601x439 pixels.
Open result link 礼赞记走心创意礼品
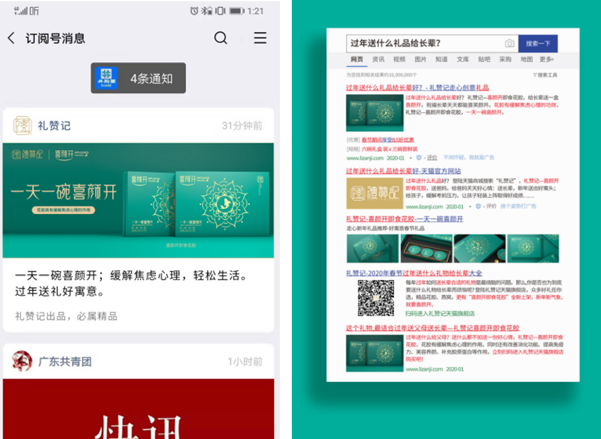point(417,87)
